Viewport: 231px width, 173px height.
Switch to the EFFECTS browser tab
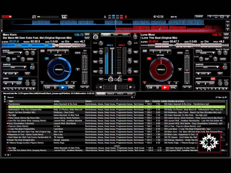120,94
